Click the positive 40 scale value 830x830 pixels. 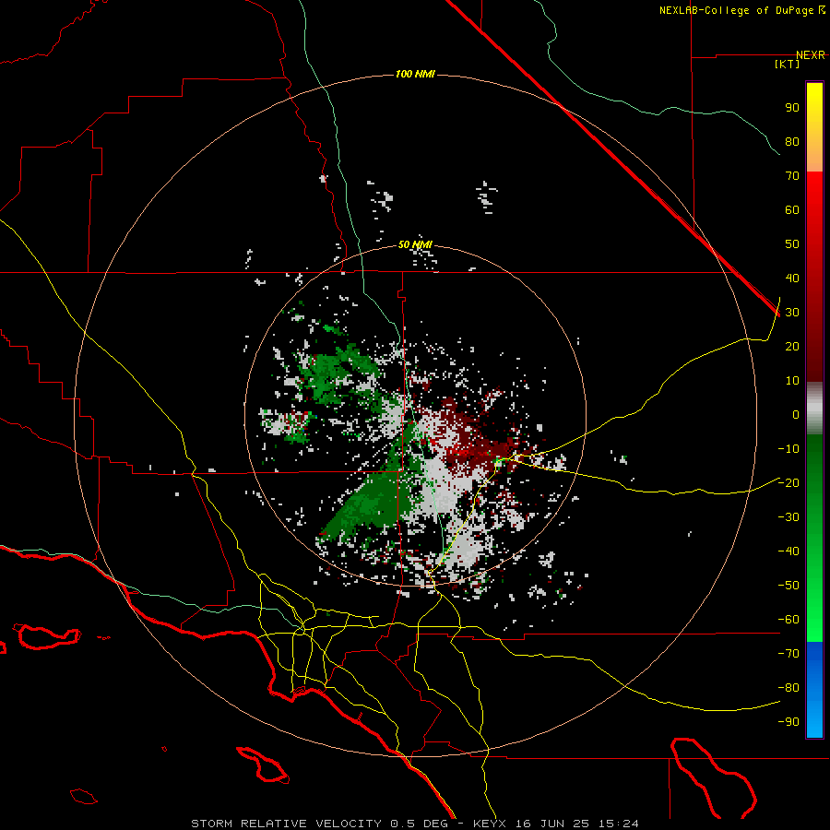[x=792, y=278]
